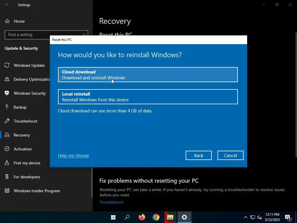Click the network icon in system tray
This screenshot has width=297, height=223.
click(253, 217)
